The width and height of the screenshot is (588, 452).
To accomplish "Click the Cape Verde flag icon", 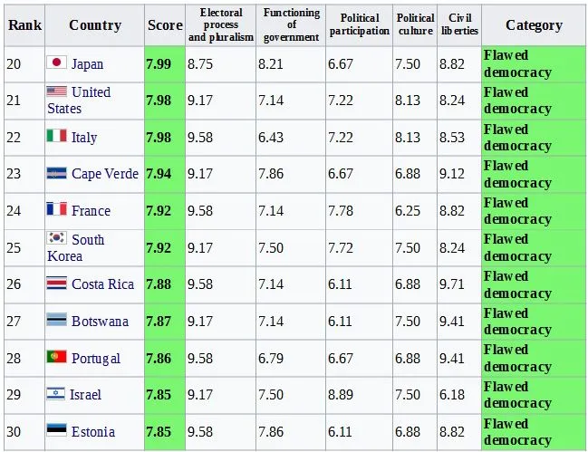I will click(x=57, y=174).
